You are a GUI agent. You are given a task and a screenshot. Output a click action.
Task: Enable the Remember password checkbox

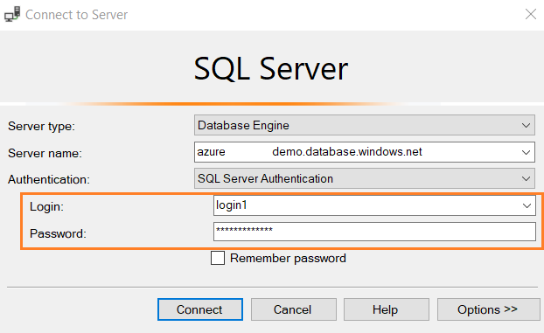(218, 258)
